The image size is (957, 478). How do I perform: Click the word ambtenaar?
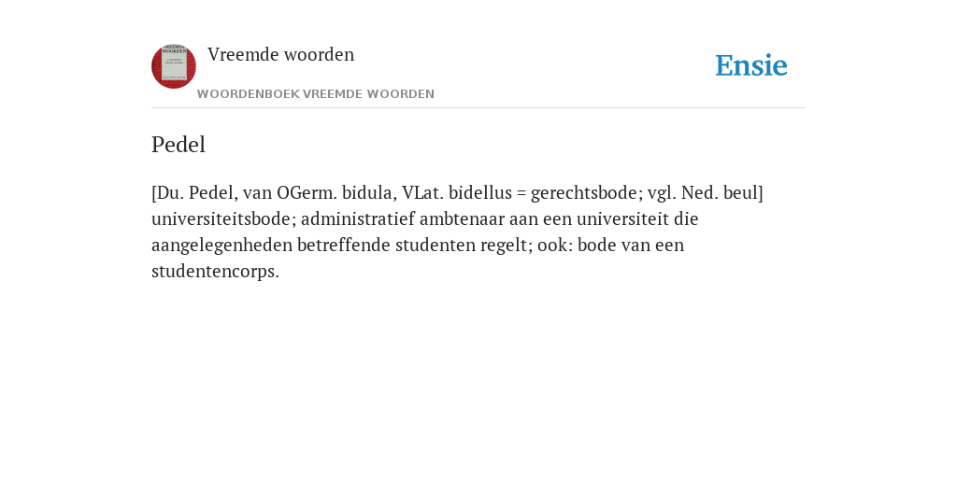pyautogui.click(x=461, y=218)
